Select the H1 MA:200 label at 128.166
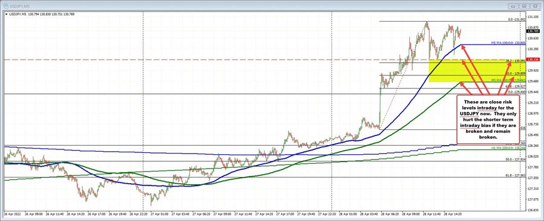Viewport: 544px width, 221px height. [x=508, y=148]
